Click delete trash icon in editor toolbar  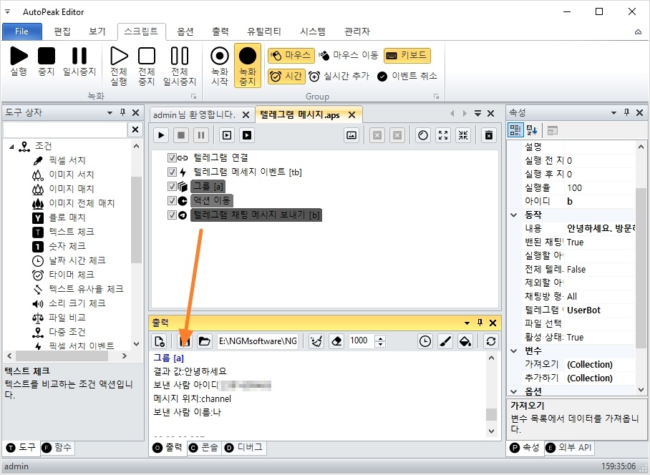click(x=489, y=135)
